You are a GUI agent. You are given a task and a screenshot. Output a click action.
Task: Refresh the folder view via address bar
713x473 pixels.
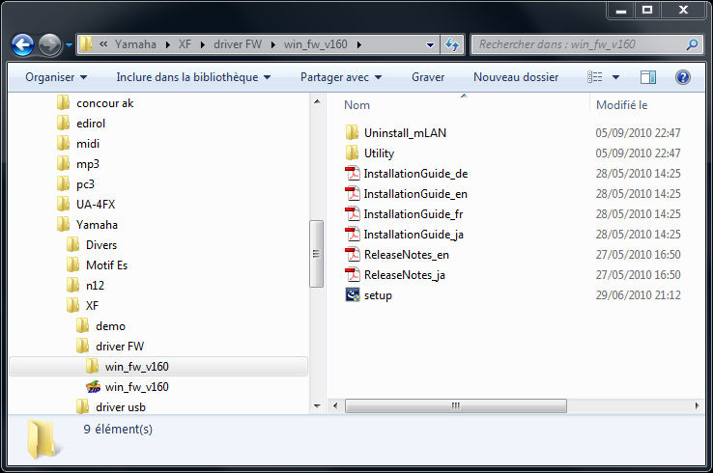point(452,44)
